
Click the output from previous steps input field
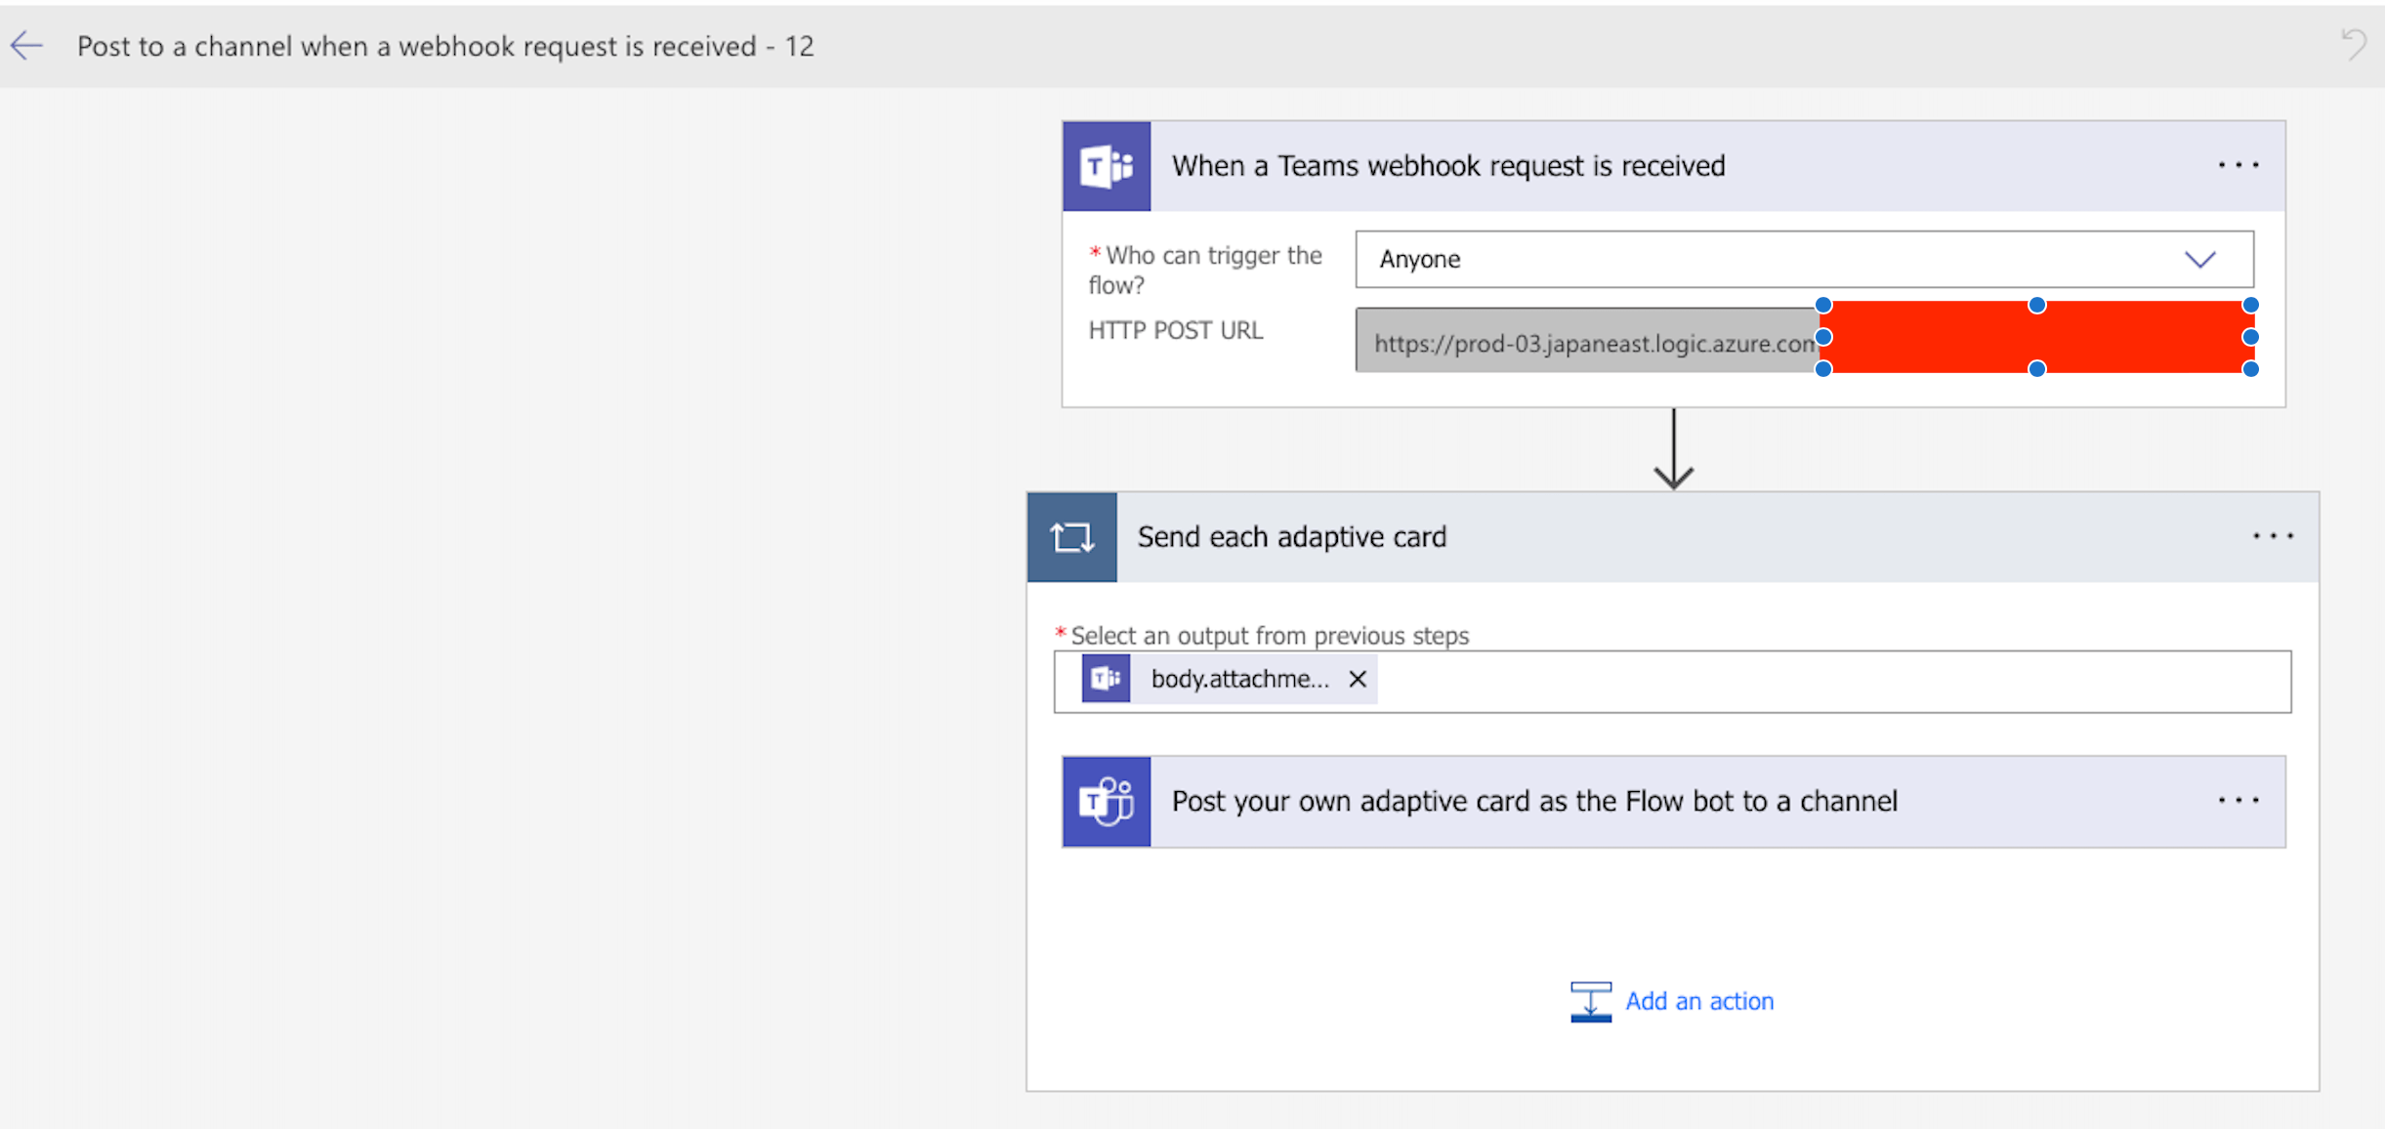coord(1826,681)
